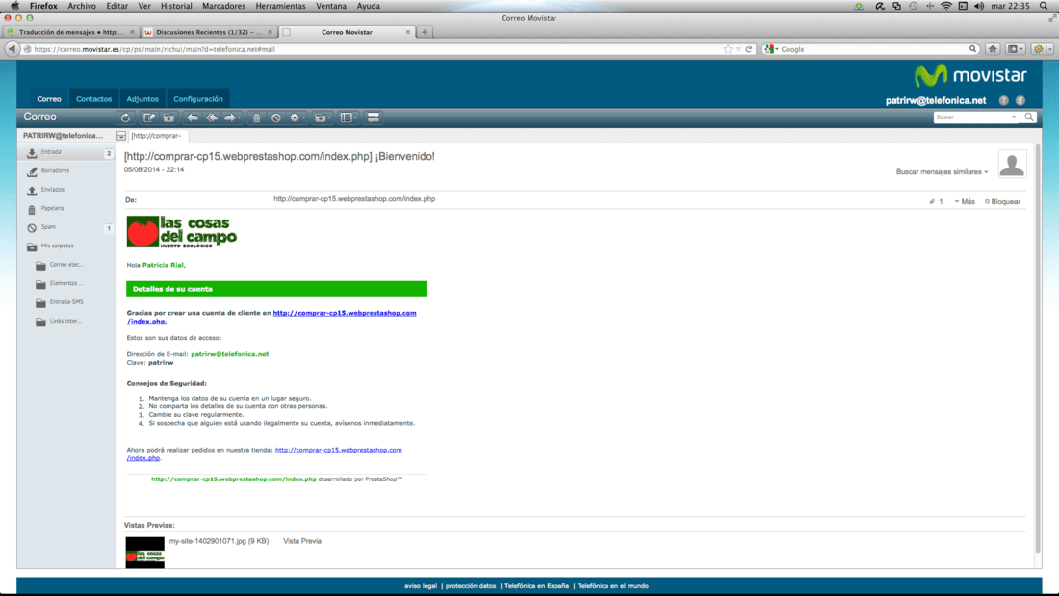This screenshot has height=596, width=1059.
Task: Open the gear actions menu in mail toolbar
Action: (297, 117)
